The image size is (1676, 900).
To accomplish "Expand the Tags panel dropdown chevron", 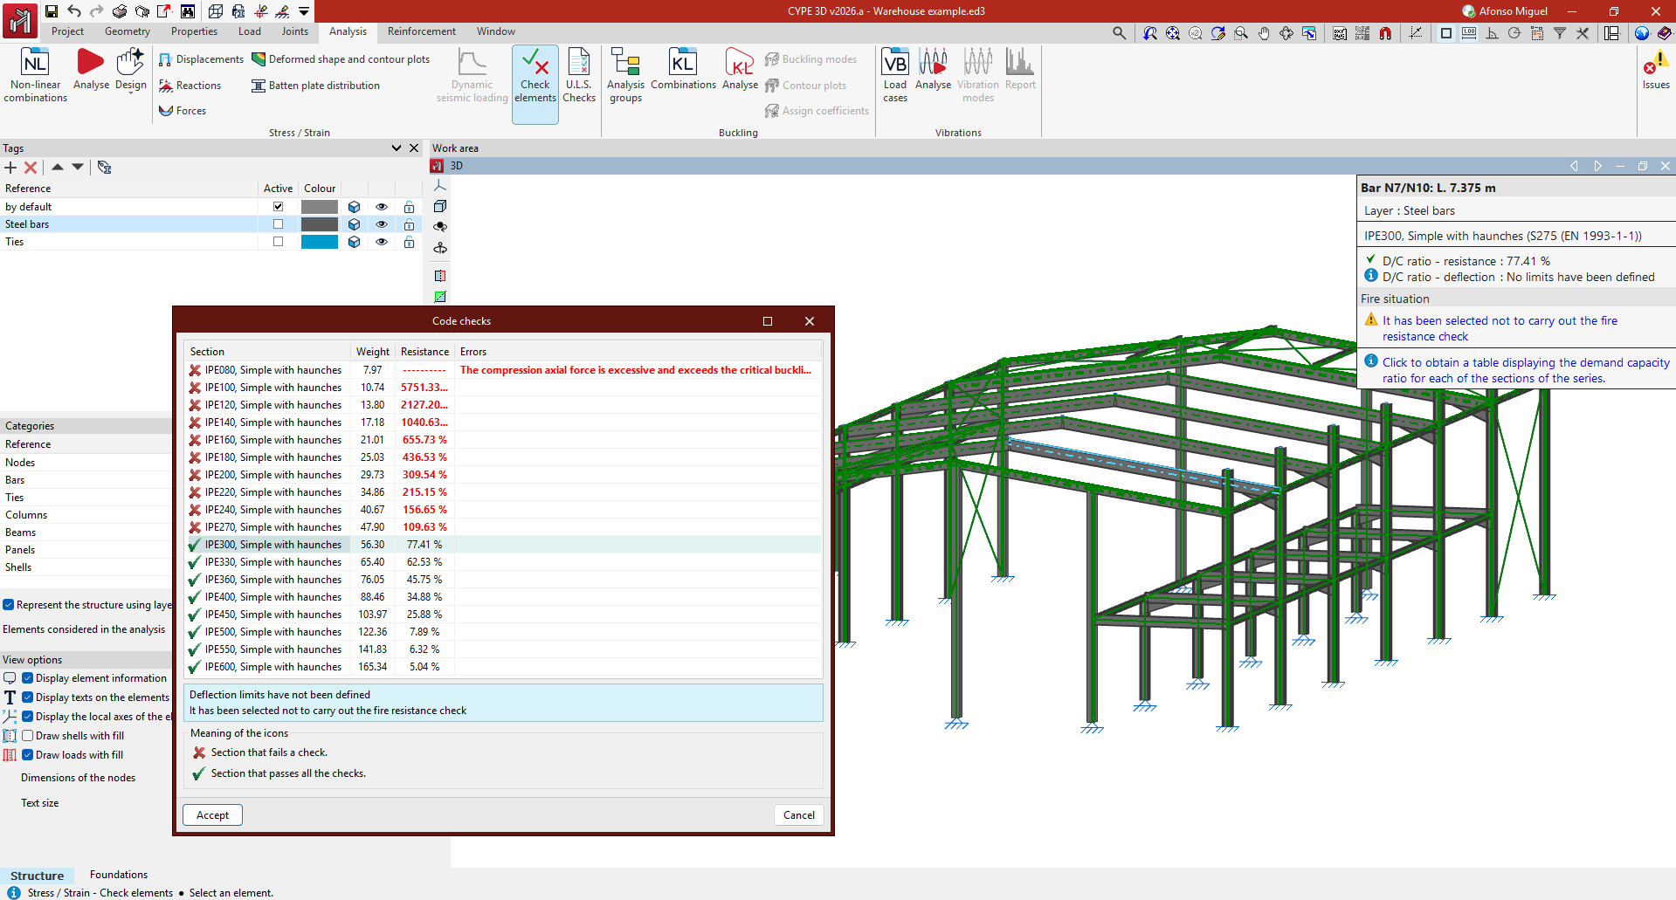I will point(397,148).
